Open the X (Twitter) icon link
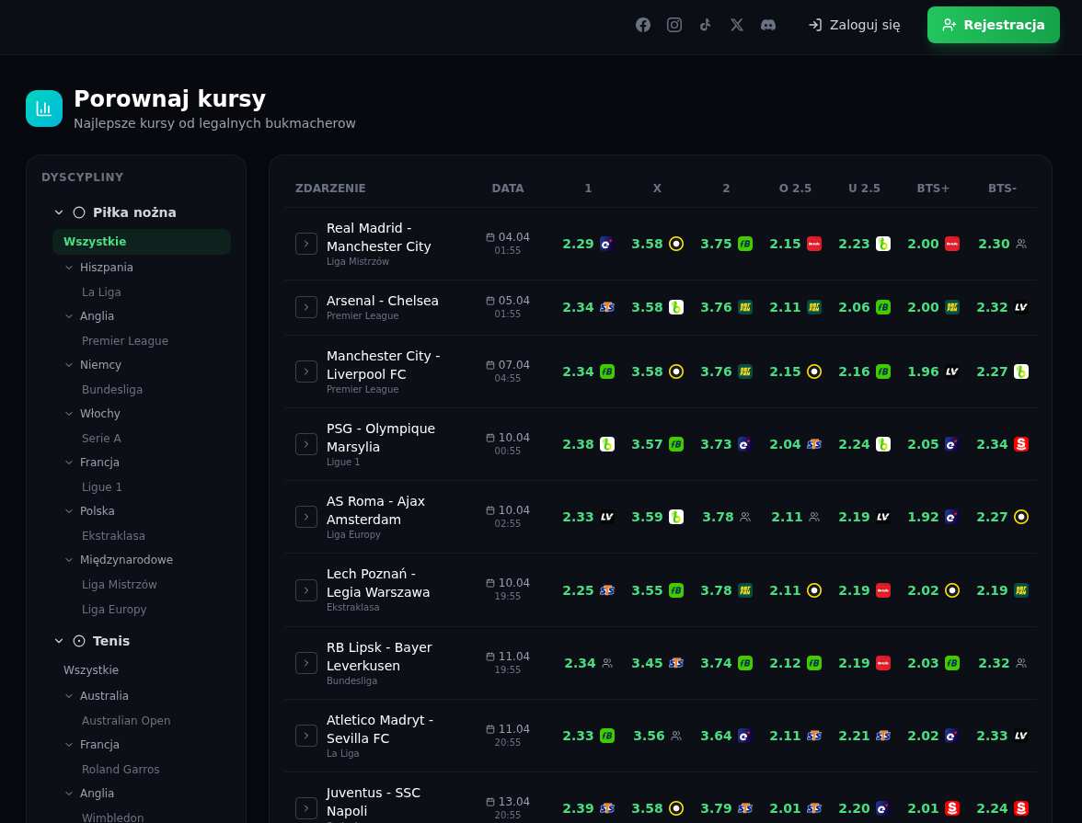 [x=737, y=25]
